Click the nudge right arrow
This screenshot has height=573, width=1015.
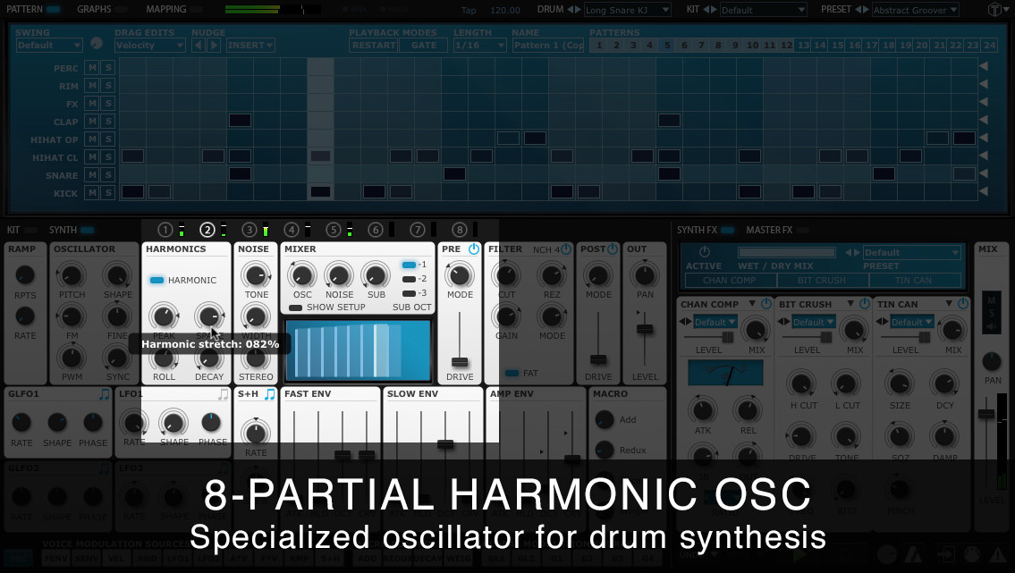pyautogui.click(x=215, y=46)
